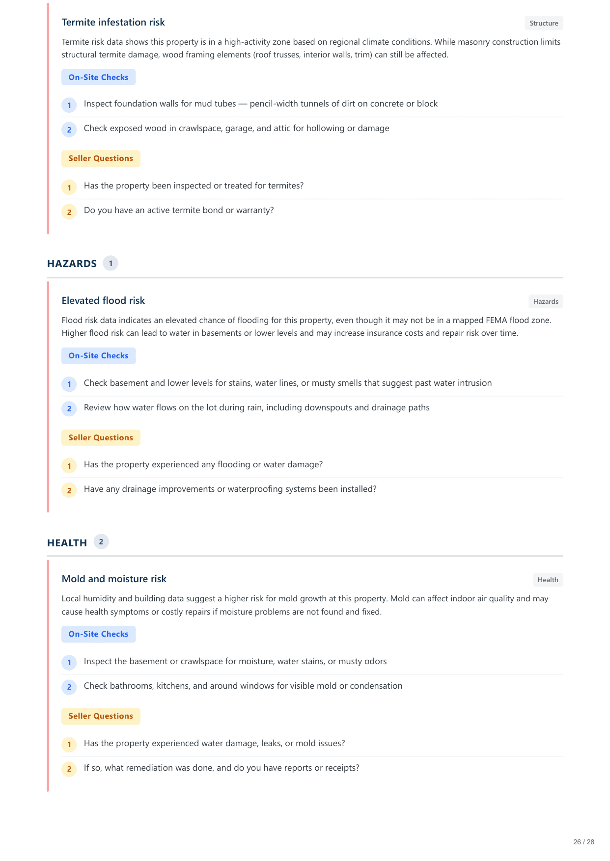Click number 1 beside the mud tubes check
This screenshot has width=610, height=861.
[x=69, y=105]
